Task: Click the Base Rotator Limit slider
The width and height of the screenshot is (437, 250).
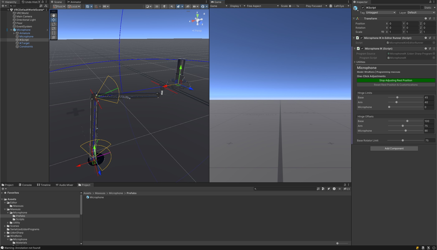Action: point(403,140)
